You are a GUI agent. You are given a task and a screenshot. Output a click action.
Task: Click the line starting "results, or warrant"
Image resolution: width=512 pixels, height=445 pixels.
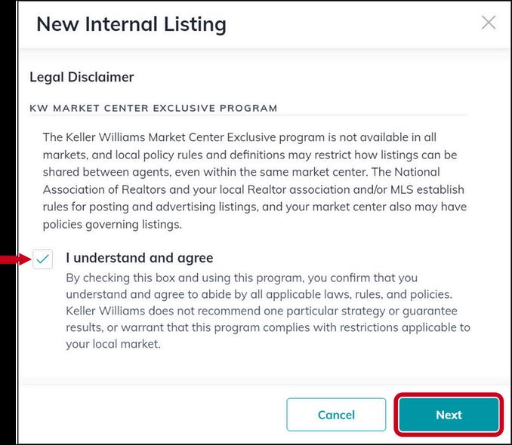[x=268, y=327]
